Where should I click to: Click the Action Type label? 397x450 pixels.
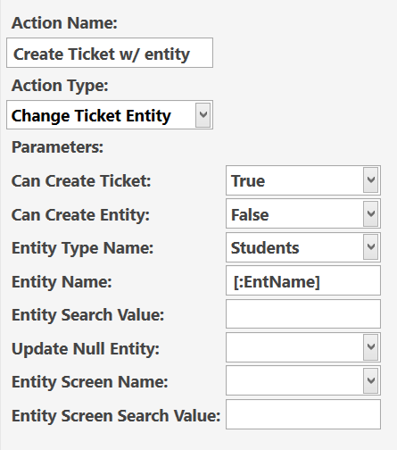pos(60,86)
